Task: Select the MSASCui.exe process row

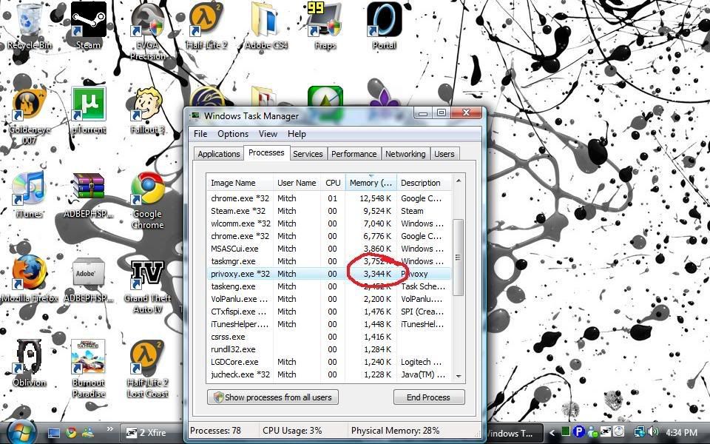Action: click(329, 249)
